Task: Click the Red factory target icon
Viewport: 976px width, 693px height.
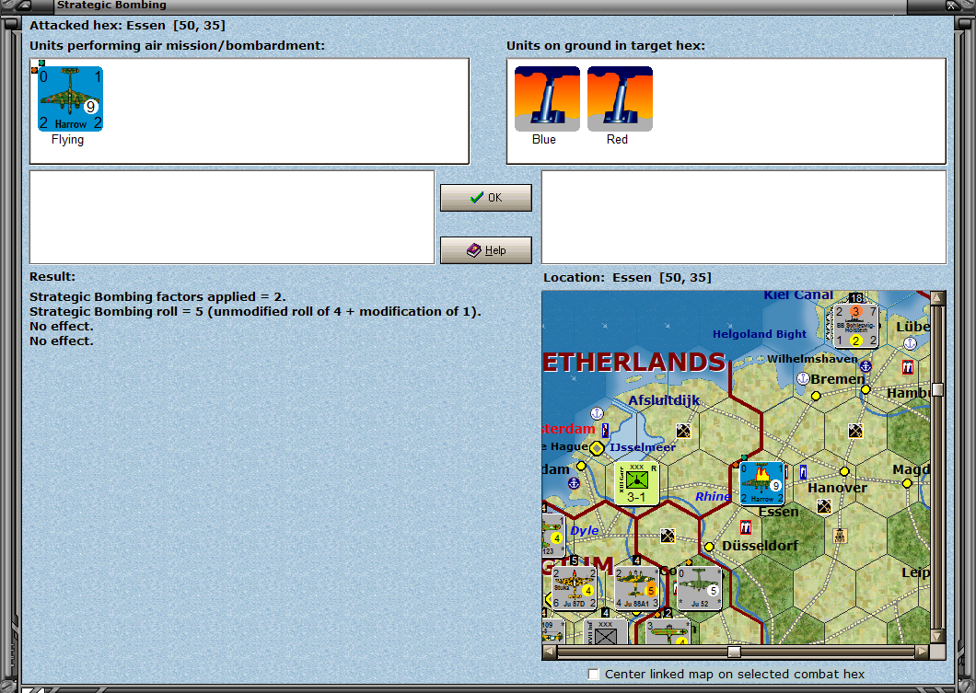Action: point(620,98)
